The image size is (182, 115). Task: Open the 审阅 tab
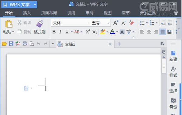(89, 13)
